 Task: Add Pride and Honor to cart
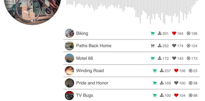pos(155,83)
